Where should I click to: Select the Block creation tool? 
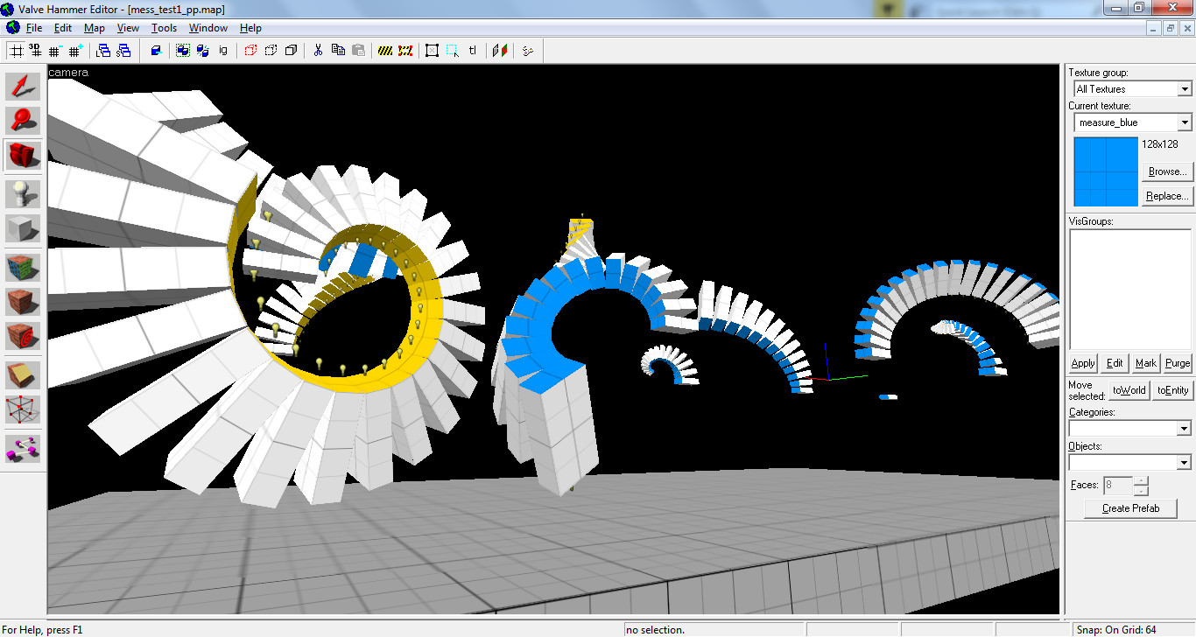[22, 229]
